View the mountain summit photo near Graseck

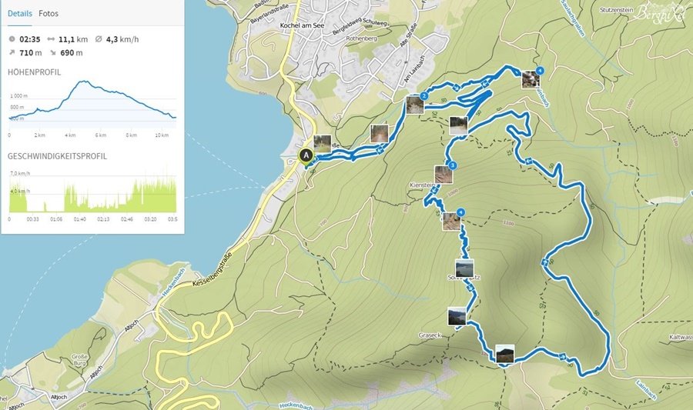click(504, 354)
